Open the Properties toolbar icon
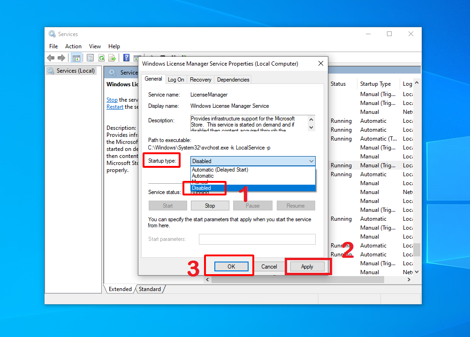 tap(90, 58)
